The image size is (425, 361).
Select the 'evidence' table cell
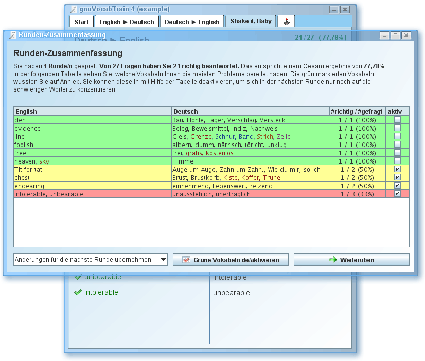[x=93, y=128]
